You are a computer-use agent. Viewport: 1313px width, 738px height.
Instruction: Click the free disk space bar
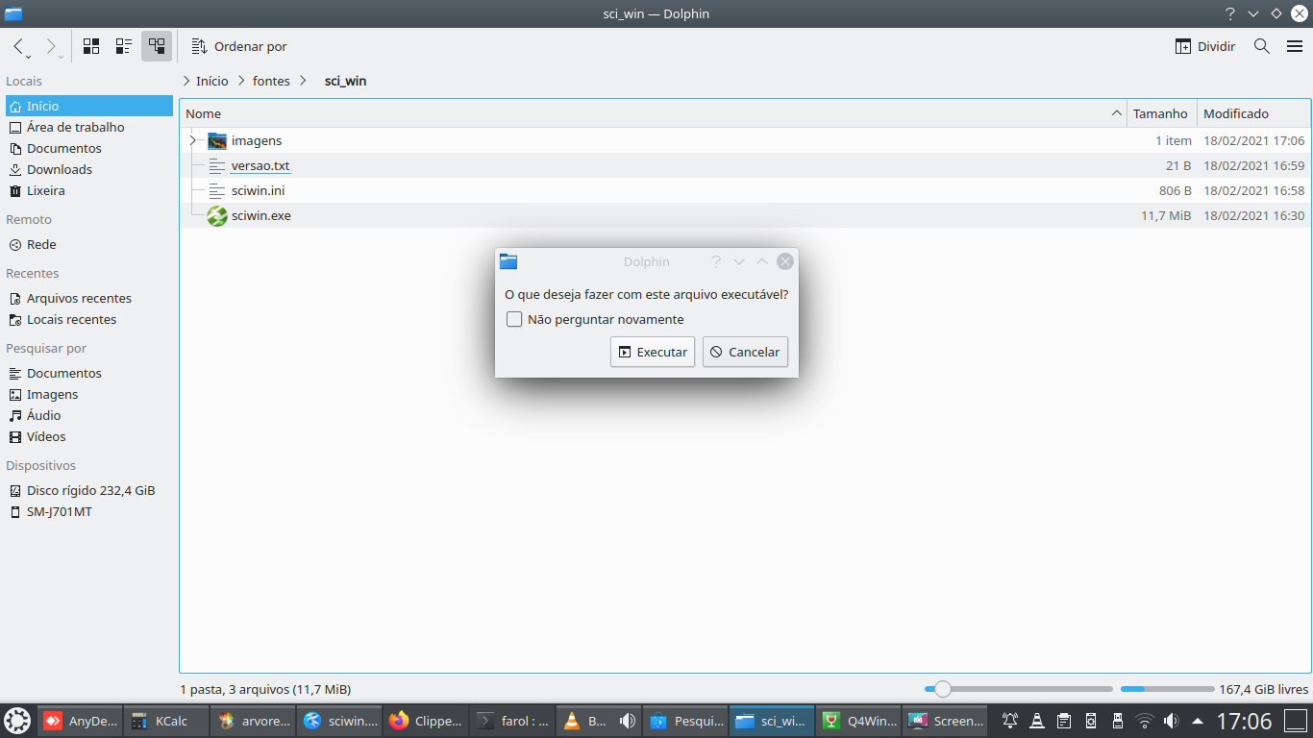tap(1168, 689)
